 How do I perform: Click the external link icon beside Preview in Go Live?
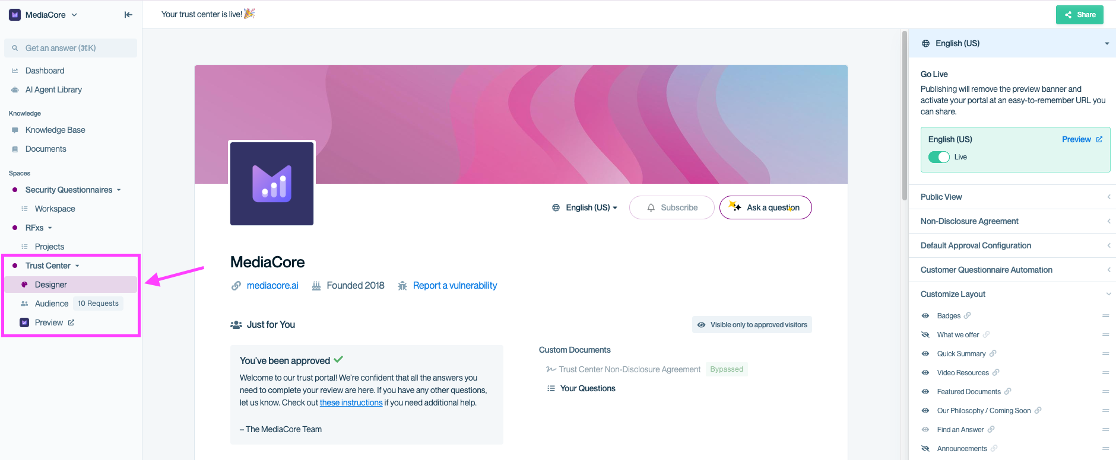click(x=1099, y=139)
